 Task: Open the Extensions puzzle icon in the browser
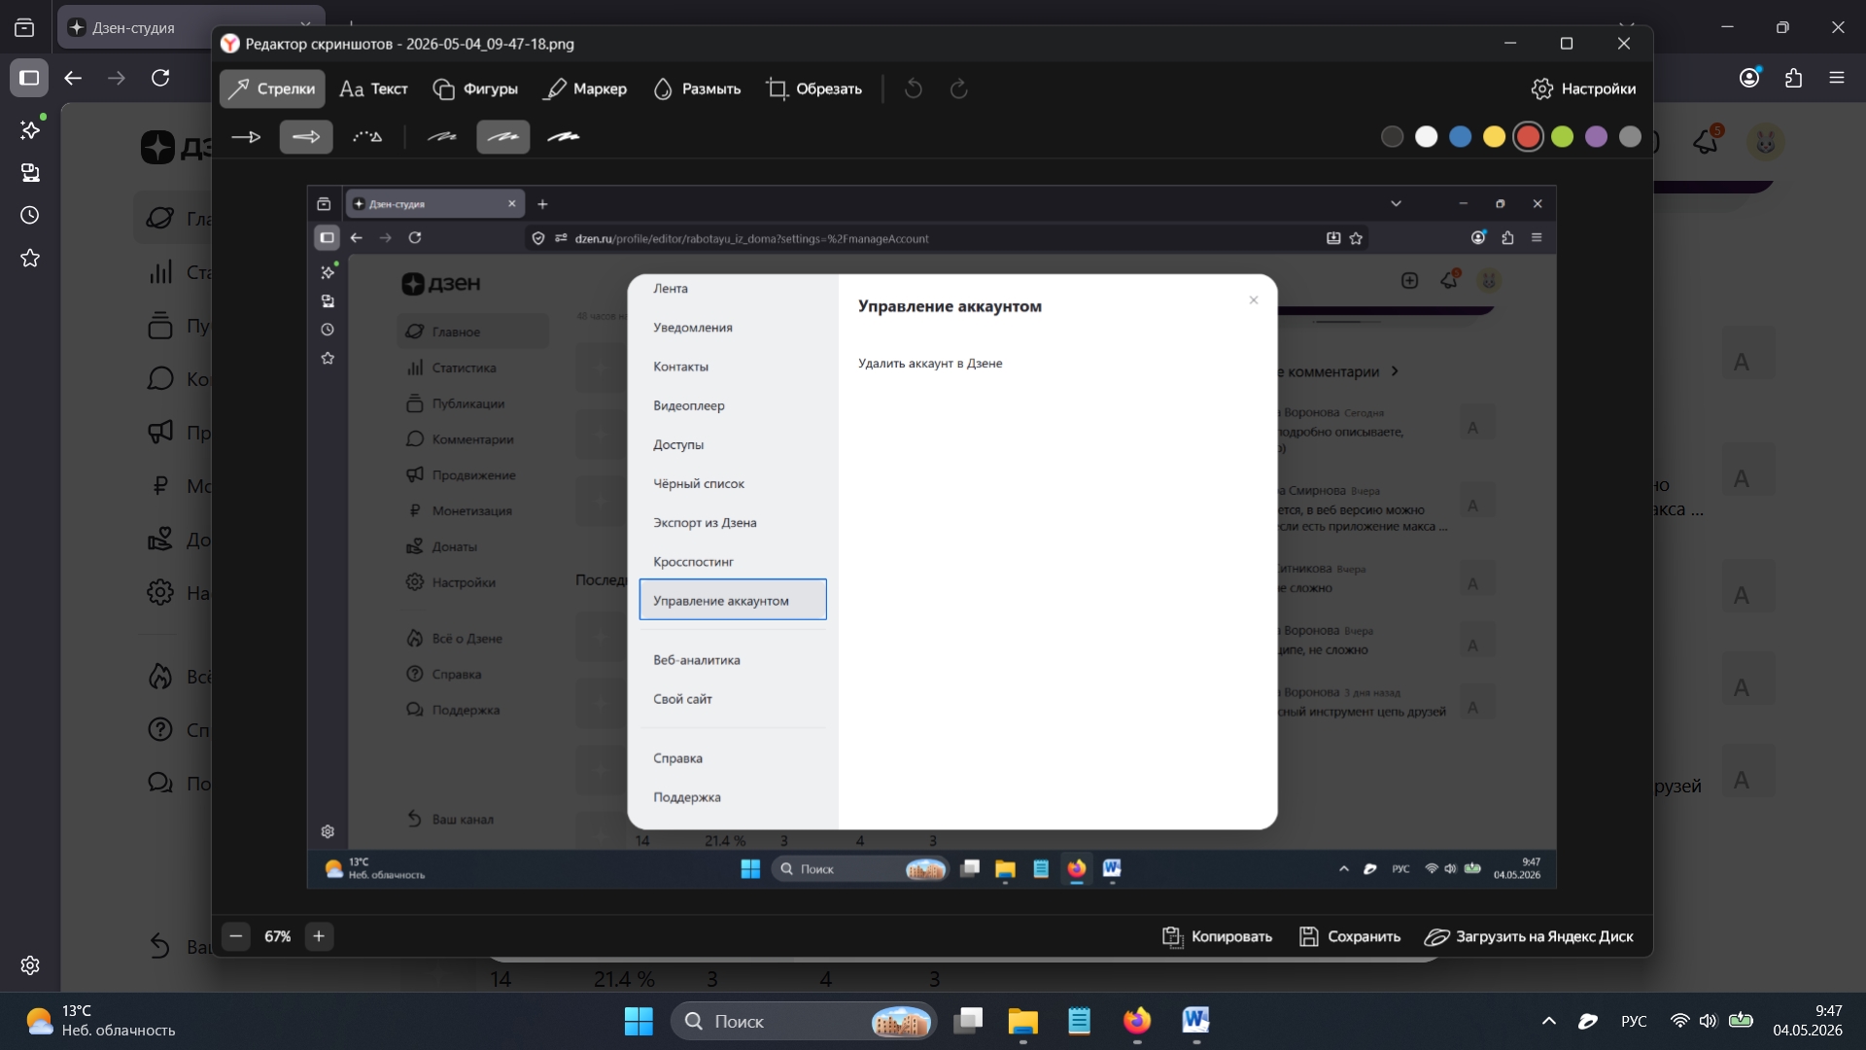[1794, 78]
